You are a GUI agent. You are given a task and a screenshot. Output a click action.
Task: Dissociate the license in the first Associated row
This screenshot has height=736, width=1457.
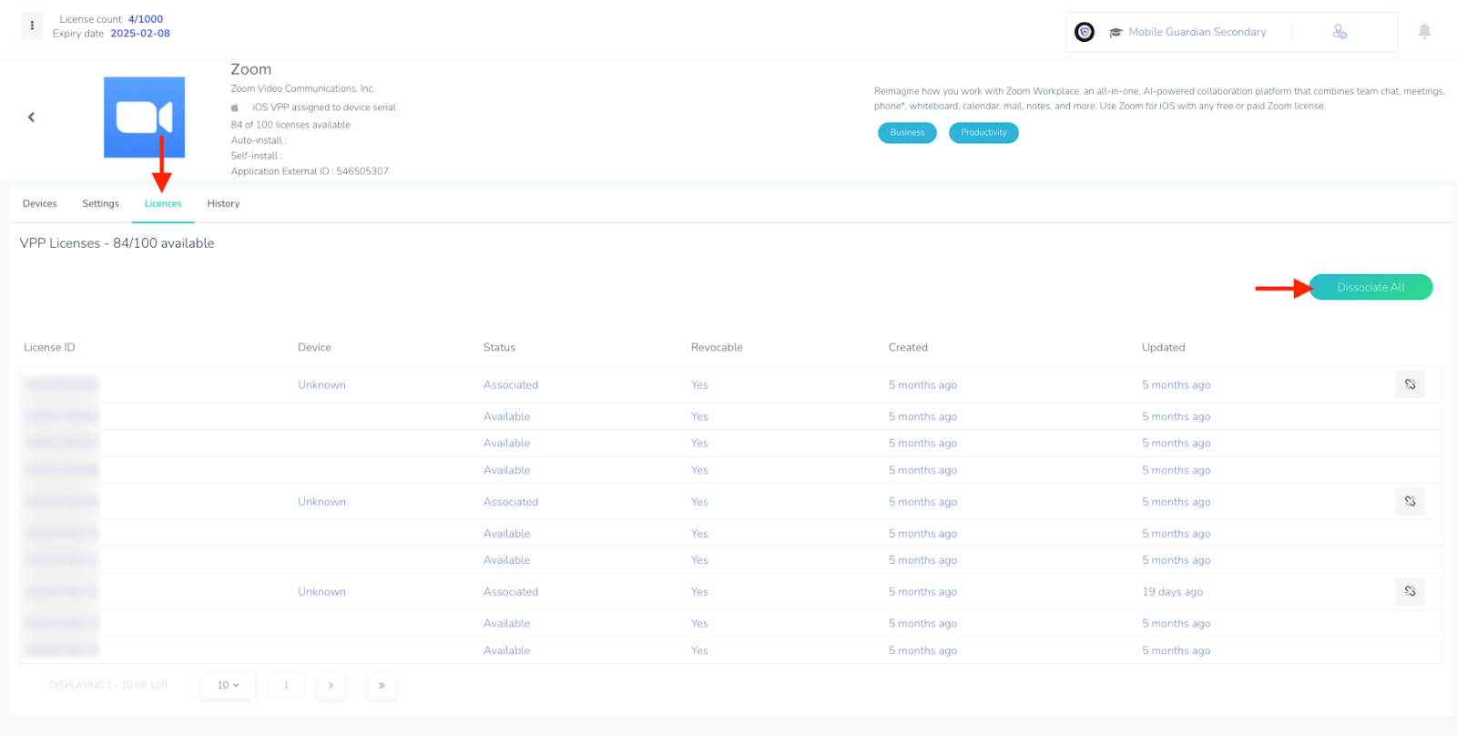click(x=1410, y=384)
